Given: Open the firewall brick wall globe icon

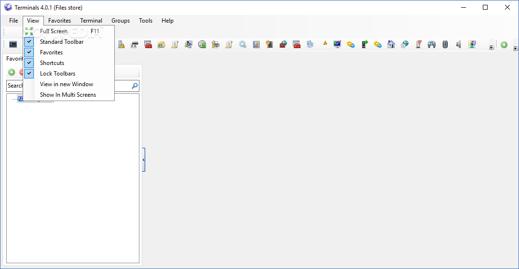Looking at the screenshot, I should (x=283, y=44).
